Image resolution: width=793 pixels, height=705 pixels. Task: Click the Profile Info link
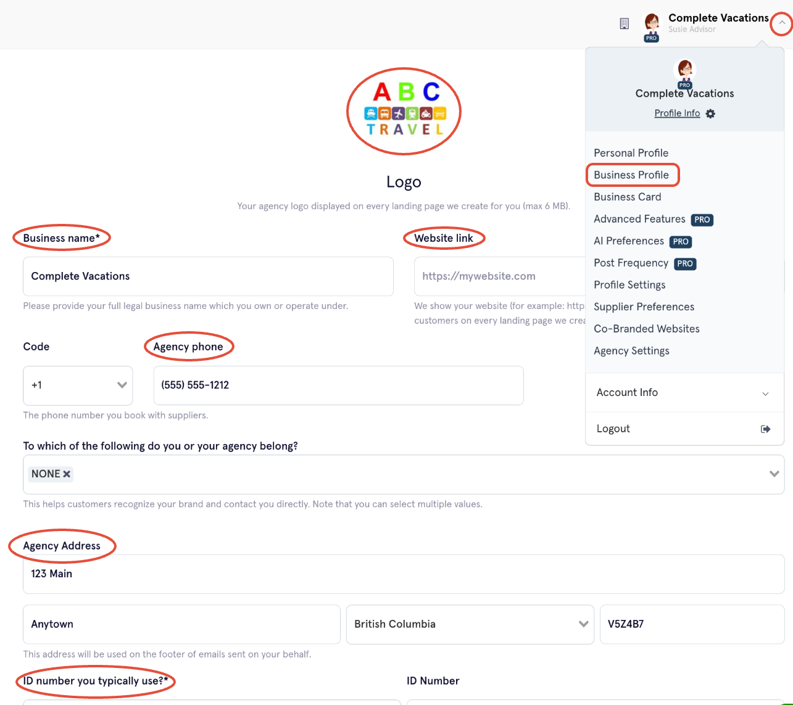click(677, 113)
